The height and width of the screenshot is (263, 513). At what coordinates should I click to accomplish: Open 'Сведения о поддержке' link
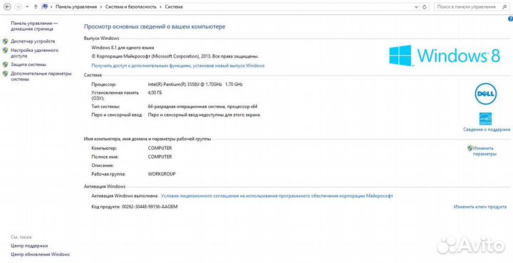coord(487,129)
